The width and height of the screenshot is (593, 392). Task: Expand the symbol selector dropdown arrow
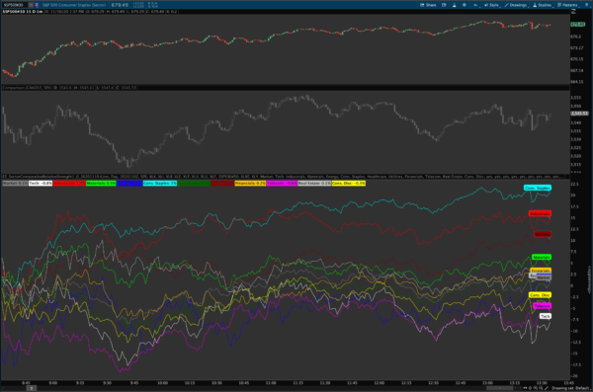(x=31, y=5)
